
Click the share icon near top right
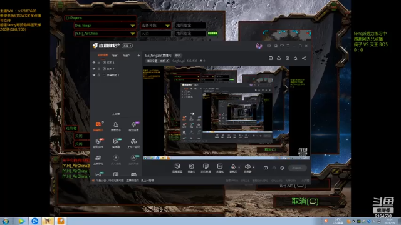[304, 58]
